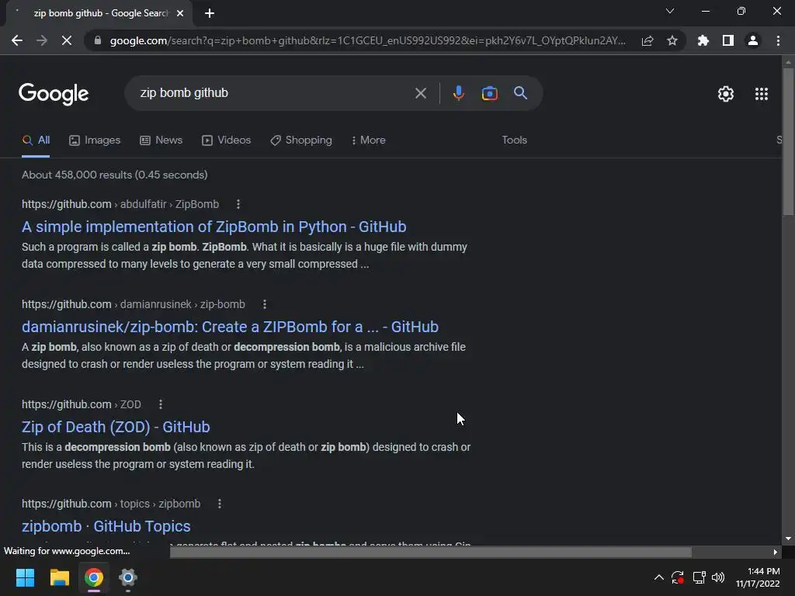Viewport: 795px width, 596px height.
Task: Expand the More search categories menu
Action: [x=369, y=140]
